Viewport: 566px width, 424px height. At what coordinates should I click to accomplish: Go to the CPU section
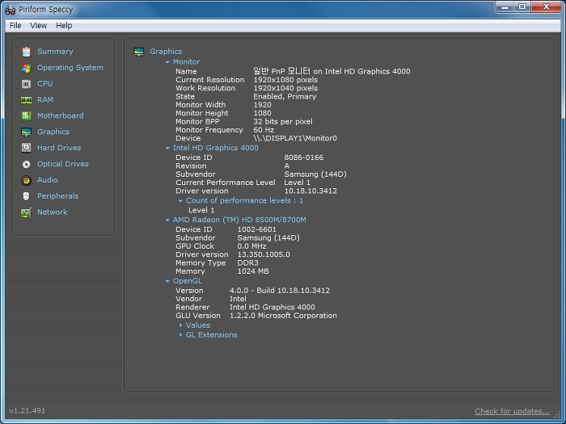click(45, 84)
